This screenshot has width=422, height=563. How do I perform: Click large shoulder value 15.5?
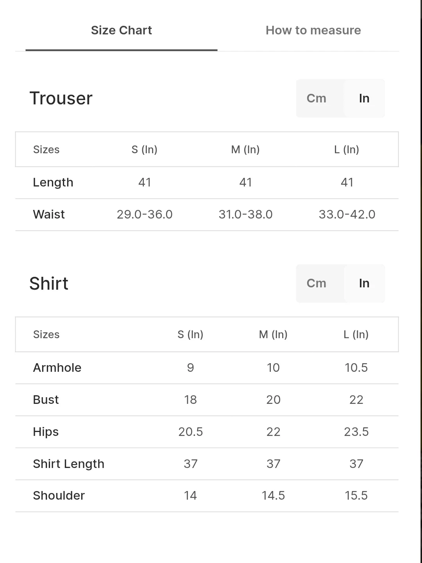coord(356,495)
